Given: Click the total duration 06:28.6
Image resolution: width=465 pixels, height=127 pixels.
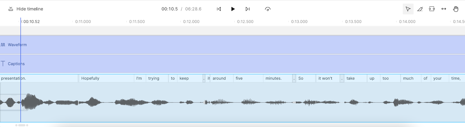Looking at the screenshot, I should 193,9.
